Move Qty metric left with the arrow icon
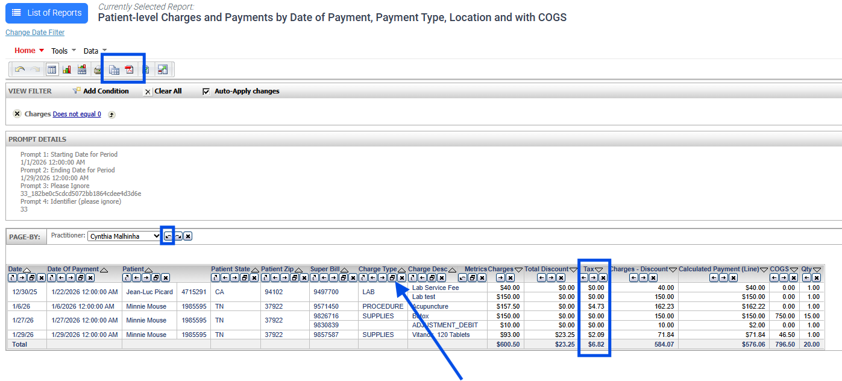Screen dimensions: 842x381 [x=808, y=278]
